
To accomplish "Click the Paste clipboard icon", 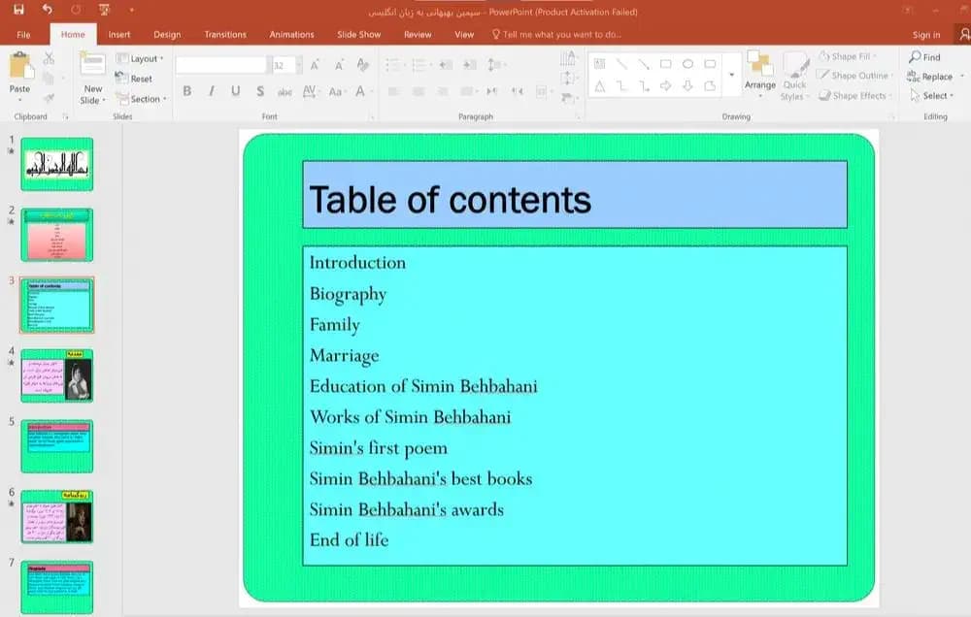I will 20,66.
